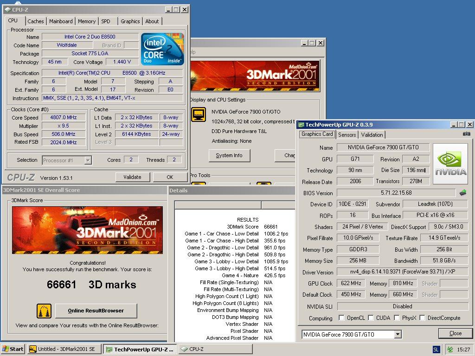475x356 pixels.
Task: Click the language indicator SL in tray
Action: 436,350
